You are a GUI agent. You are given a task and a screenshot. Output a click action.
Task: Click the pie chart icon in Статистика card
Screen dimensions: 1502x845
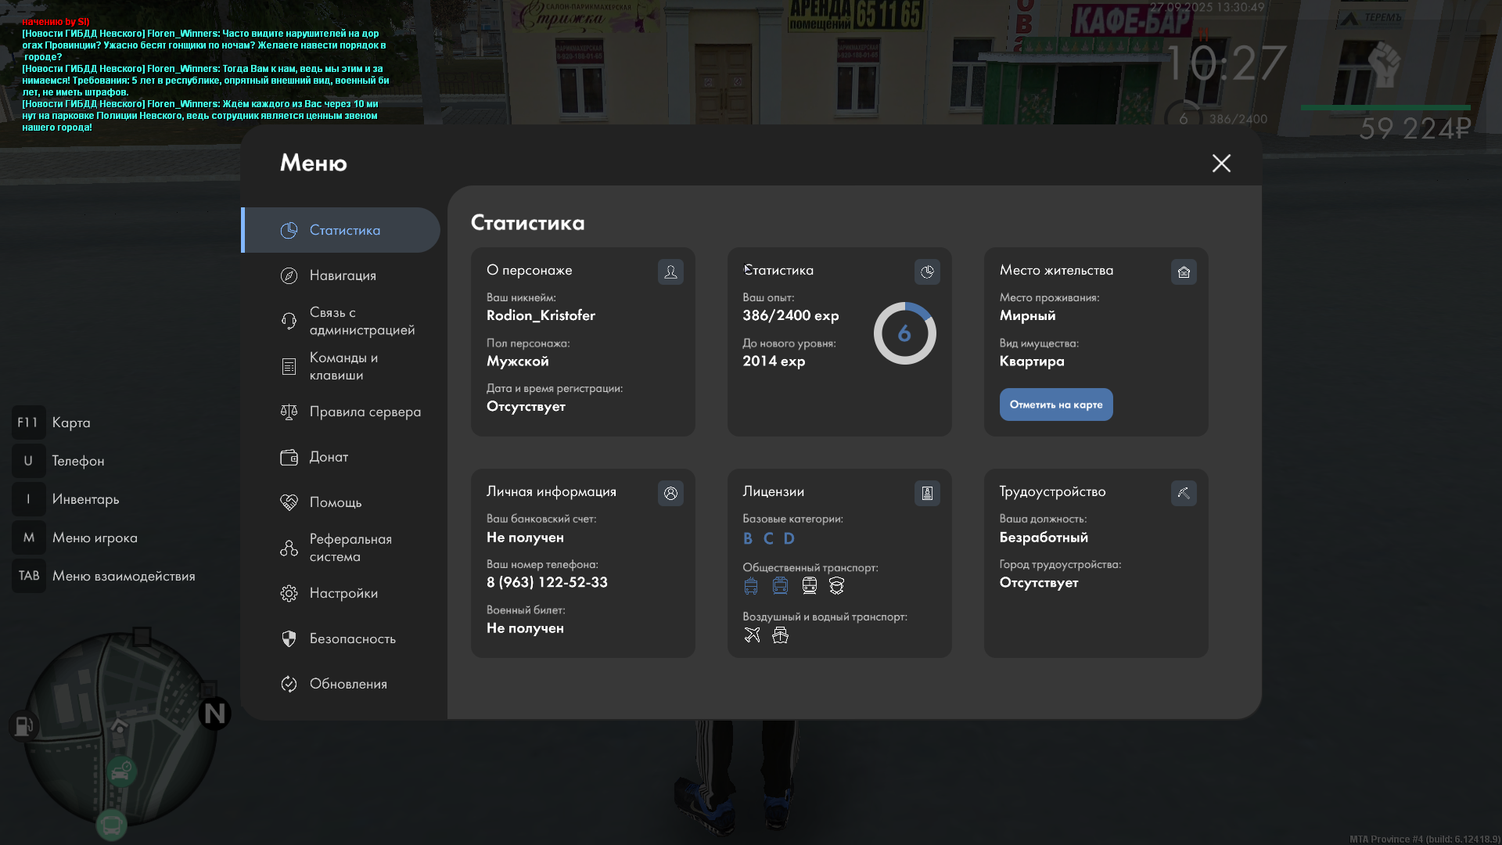click(x=927, y=271)
